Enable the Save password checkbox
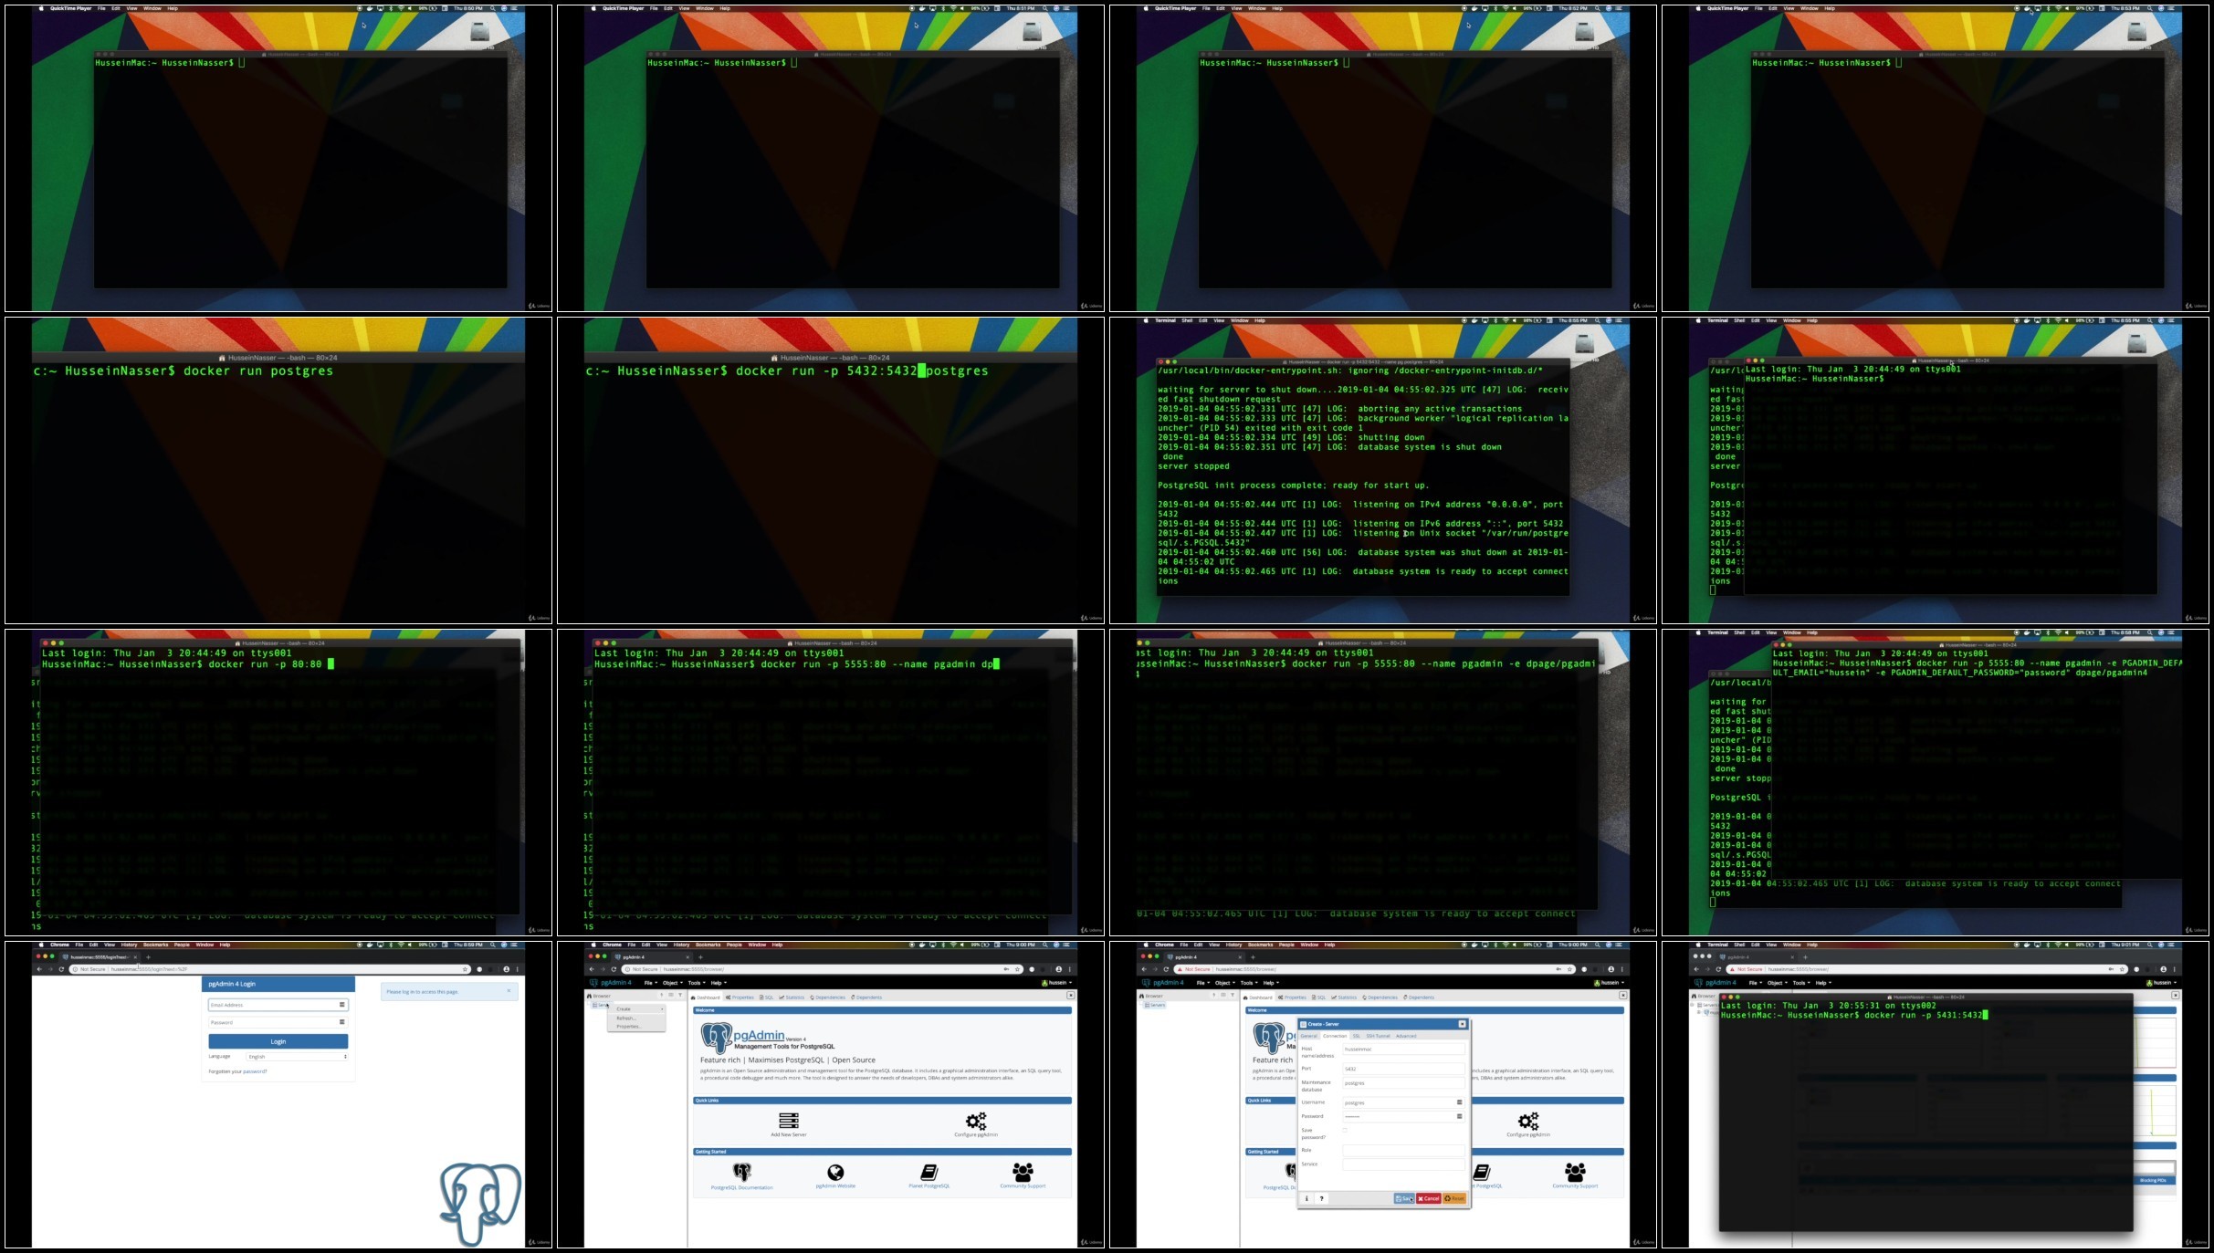Image resolution: width=2214 pixels, height=1253 pixels. pyautogui.click(x=1345, y=1131)
